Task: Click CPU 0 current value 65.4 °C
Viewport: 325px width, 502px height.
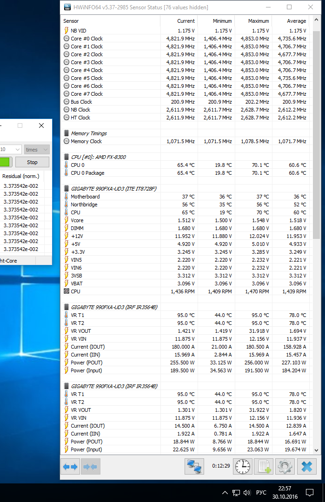Action: pos(186,165)
